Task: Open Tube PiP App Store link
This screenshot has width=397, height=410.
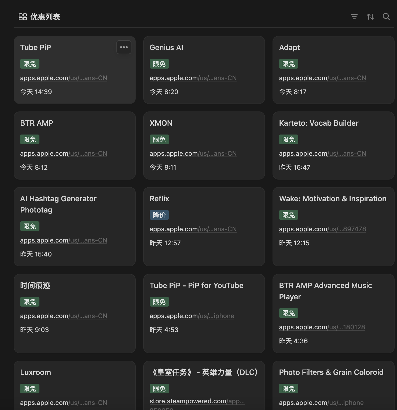Action: click(64, 78)
